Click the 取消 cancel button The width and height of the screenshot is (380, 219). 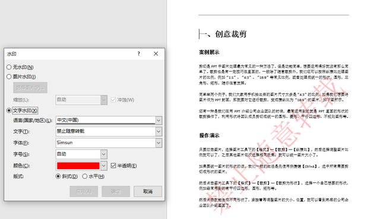coord(148,191)
